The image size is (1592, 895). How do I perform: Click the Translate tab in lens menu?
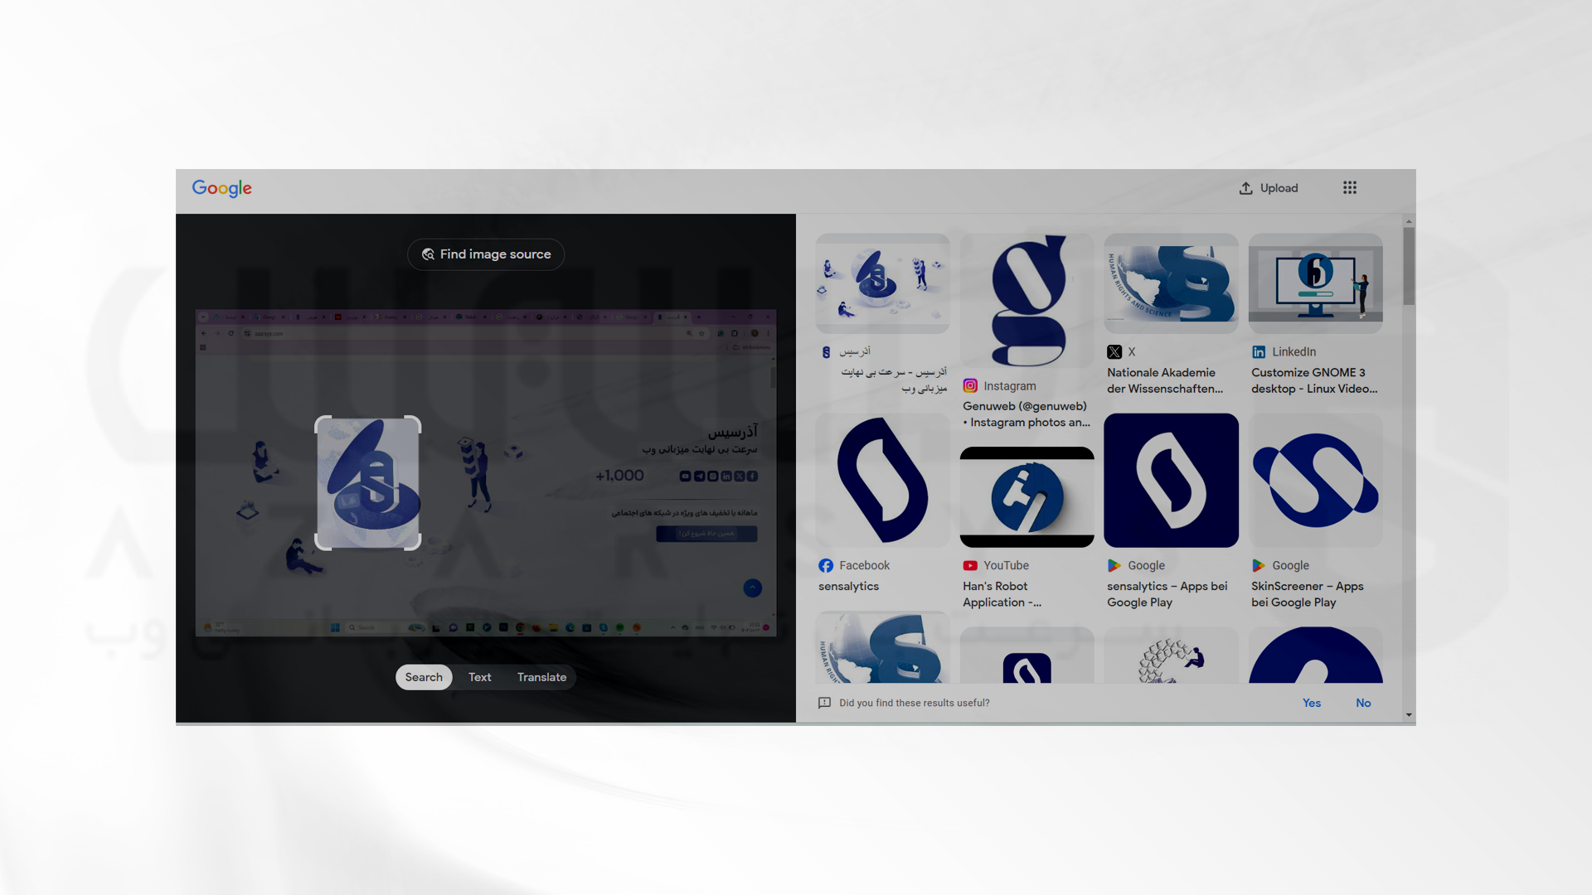click(541, 676)
